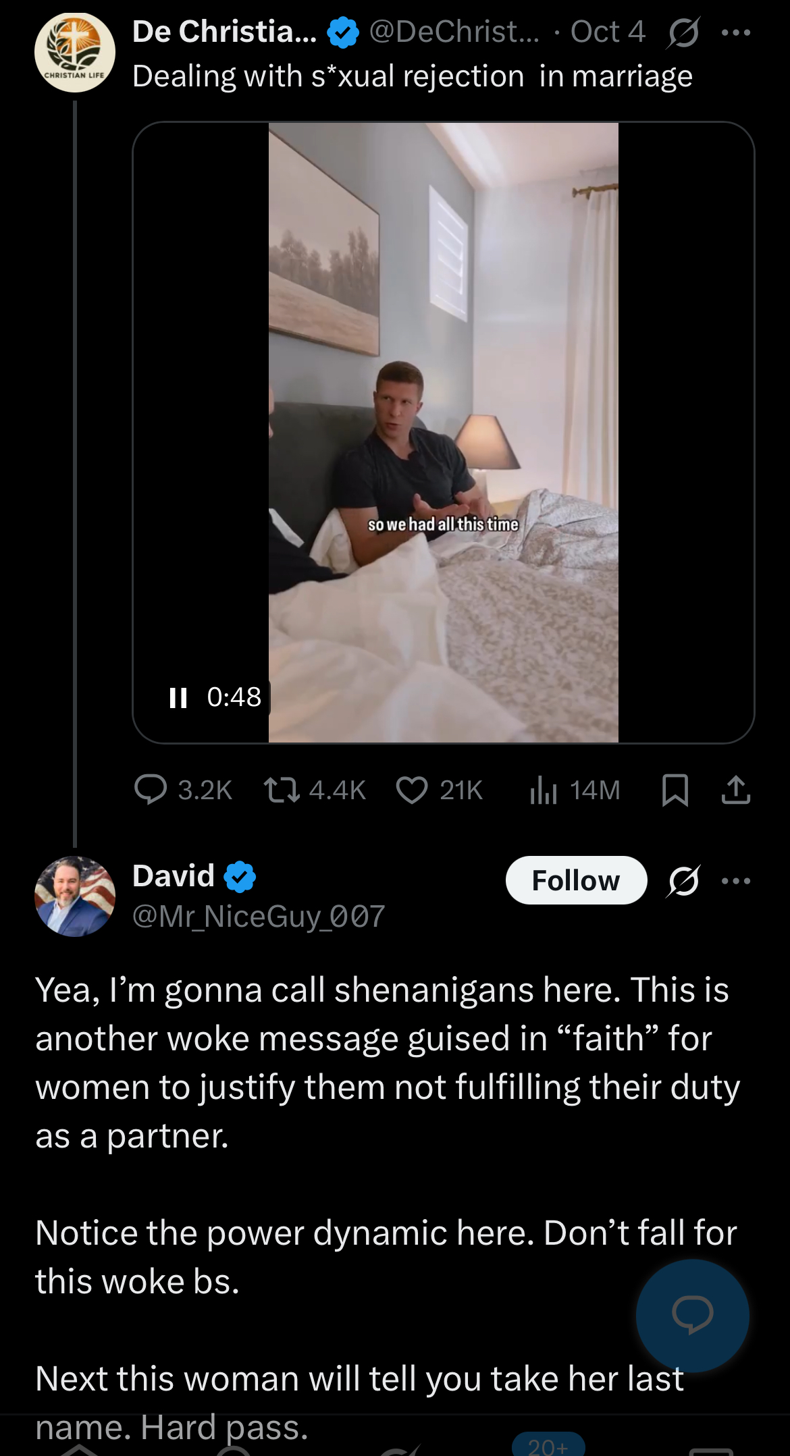Viewport: 790px width, 1456px height.
Task: Like the post with 21K likes
Action: click(x=439, y=790)
